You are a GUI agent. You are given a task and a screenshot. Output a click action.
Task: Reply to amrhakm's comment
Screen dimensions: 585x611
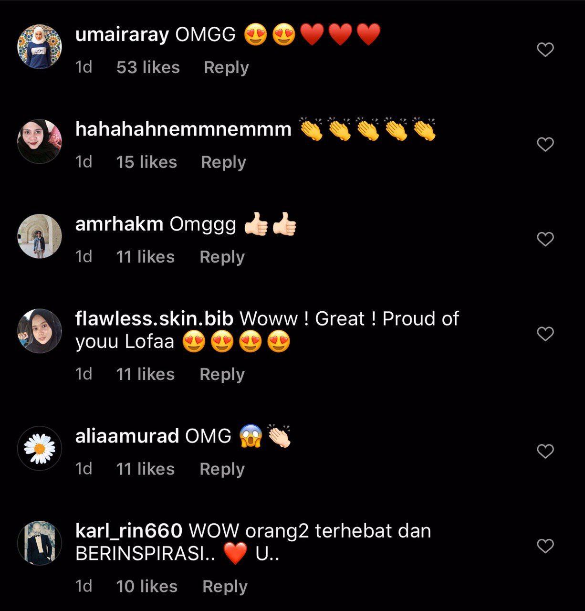[x=222, y=257]
